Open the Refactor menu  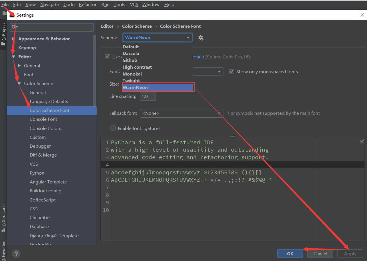click(88, 5)
